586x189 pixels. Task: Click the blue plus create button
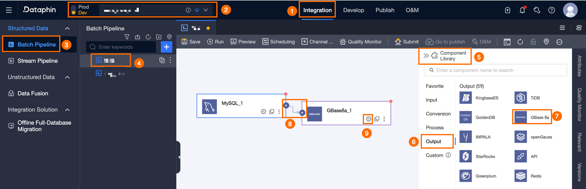(166, 47)
